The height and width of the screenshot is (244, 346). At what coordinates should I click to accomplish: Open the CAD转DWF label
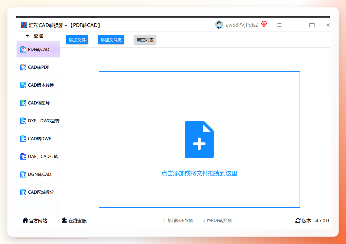(x=39, y=139)
